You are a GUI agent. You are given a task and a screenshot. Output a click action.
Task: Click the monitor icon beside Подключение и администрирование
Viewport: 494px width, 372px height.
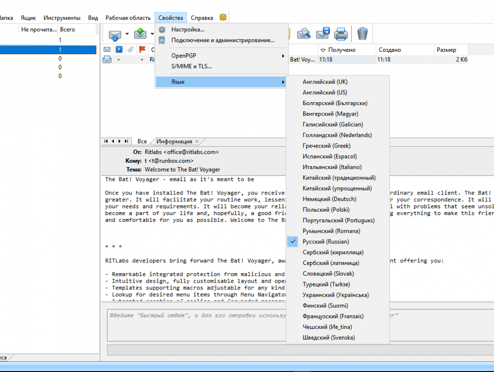click(162, 40)
